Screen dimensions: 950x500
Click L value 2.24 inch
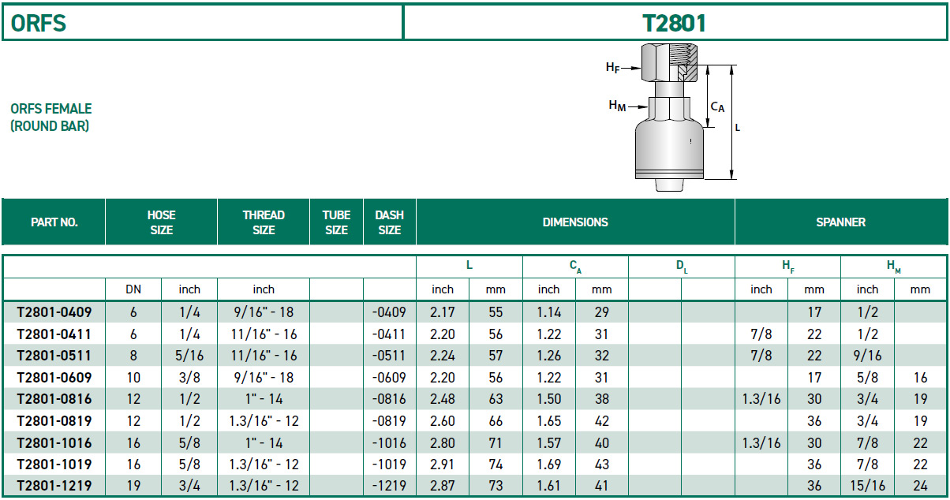pos(443,356)
